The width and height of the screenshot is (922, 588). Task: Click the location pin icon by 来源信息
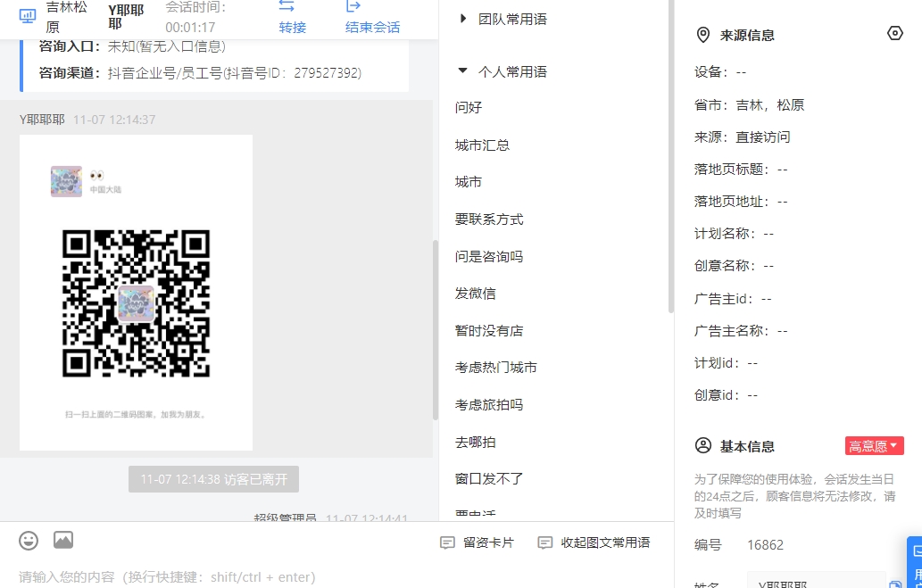pyautogui.click(x=702, y=35)
